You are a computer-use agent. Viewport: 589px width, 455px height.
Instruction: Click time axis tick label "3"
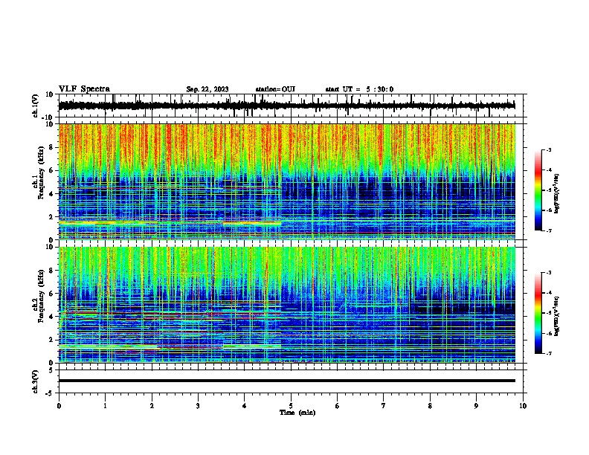point(199,406)
